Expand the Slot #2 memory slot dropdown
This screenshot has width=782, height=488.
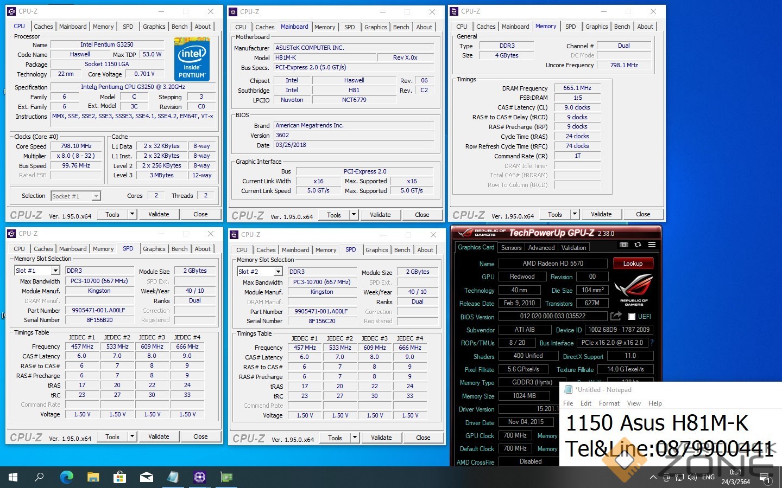click(278, 272)
